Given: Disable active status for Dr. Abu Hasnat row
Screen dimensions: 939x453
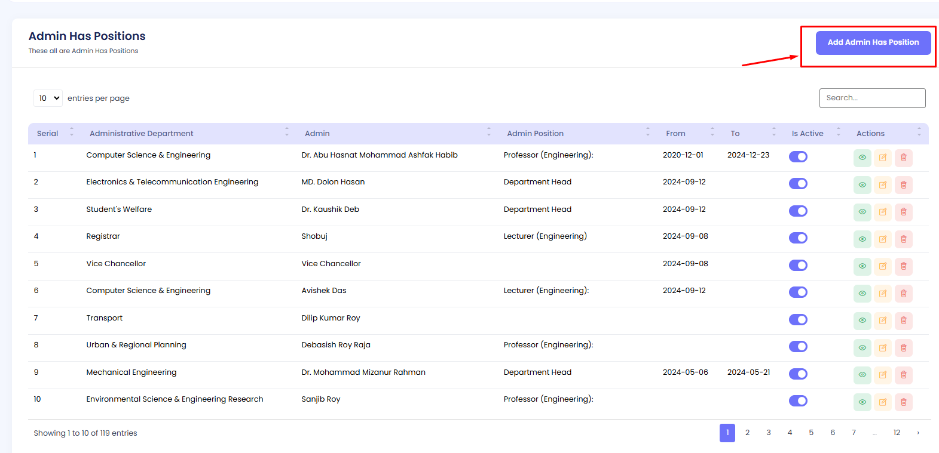Looking at the screenshot, I should click(x=798, y=156).
